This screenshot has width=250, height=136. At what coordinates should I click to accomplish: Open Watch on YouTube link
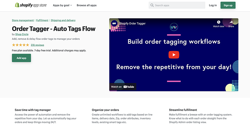pos(122,87)
